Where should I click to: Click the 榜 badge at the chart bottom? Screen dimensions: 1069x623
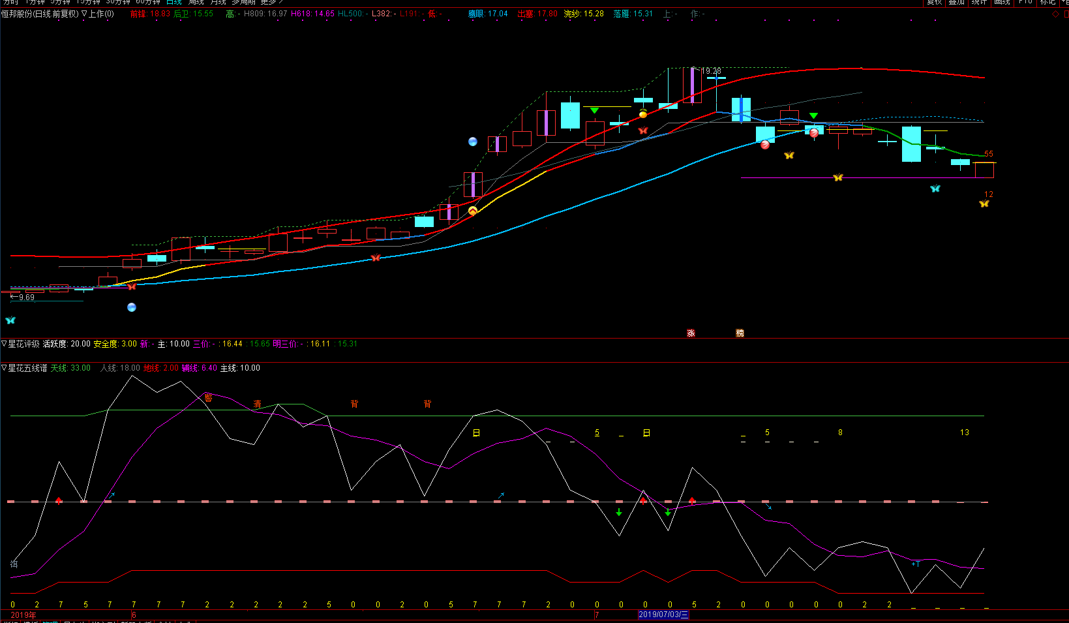point(740,333)
